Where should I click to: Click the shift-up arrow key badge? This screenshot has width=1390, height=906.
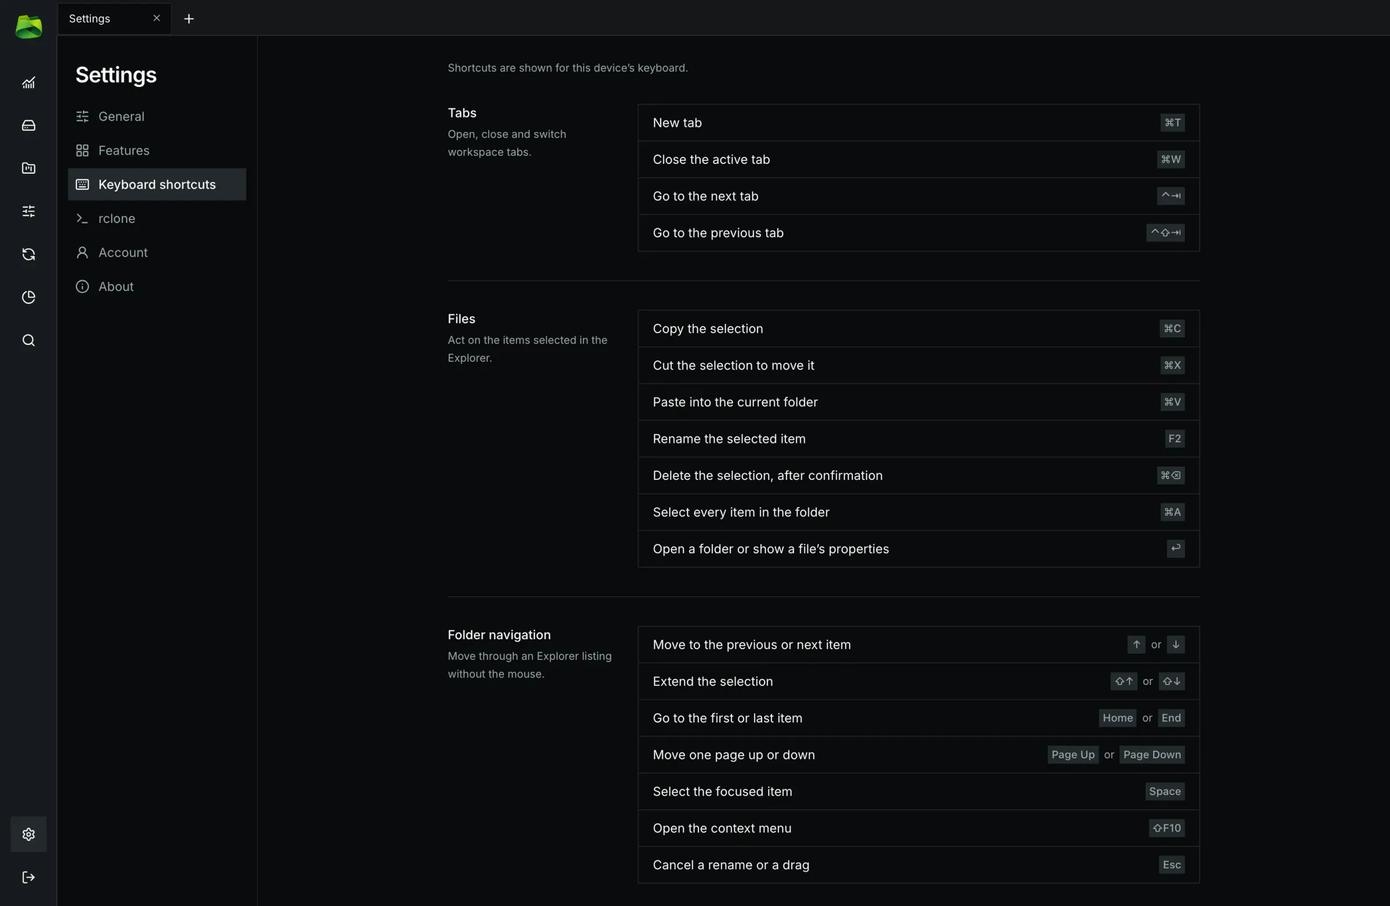tap(1124, 682)
